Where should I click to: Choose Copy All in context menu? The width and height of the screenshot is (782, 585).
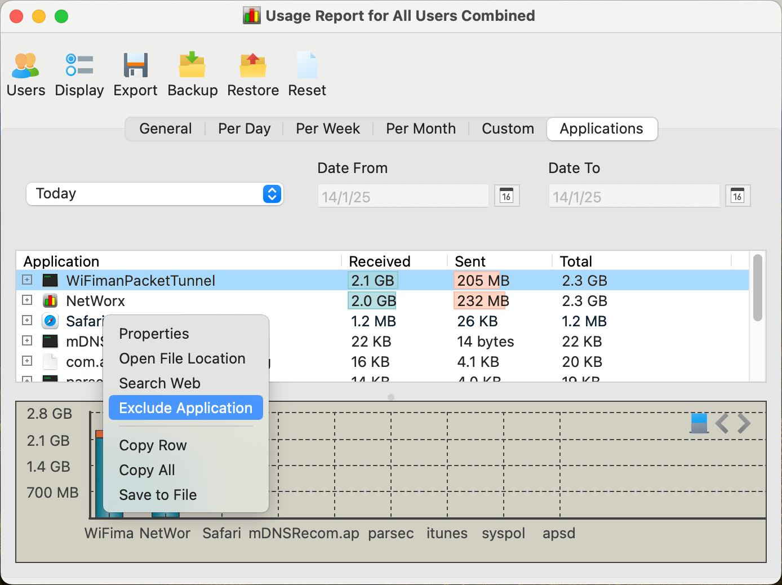click(x=186, y=470)
